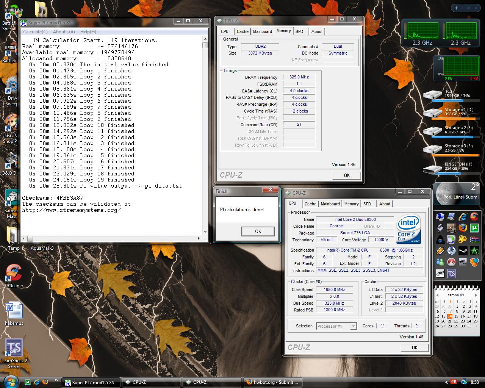Launch yellow game controller icon in launcher
Screen dimensions: 485x388
click(463, 239)
